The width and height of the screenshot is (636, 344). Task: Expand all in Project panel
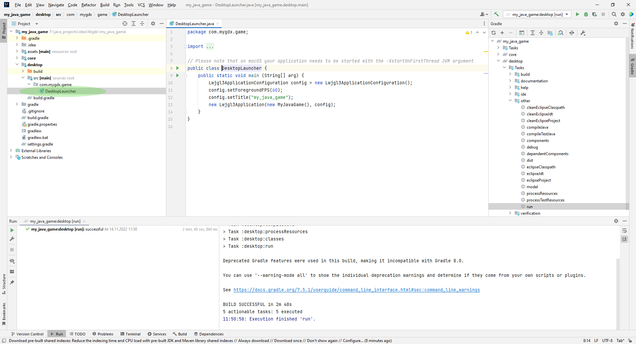coord(133,23)
